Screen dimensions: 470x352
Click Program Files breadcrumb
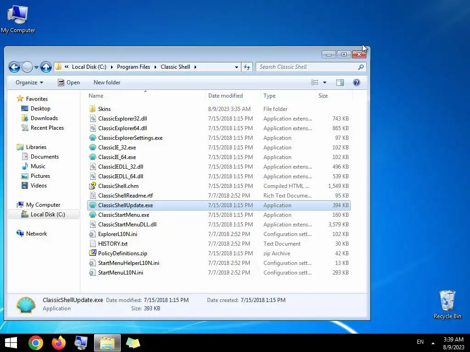134,67
